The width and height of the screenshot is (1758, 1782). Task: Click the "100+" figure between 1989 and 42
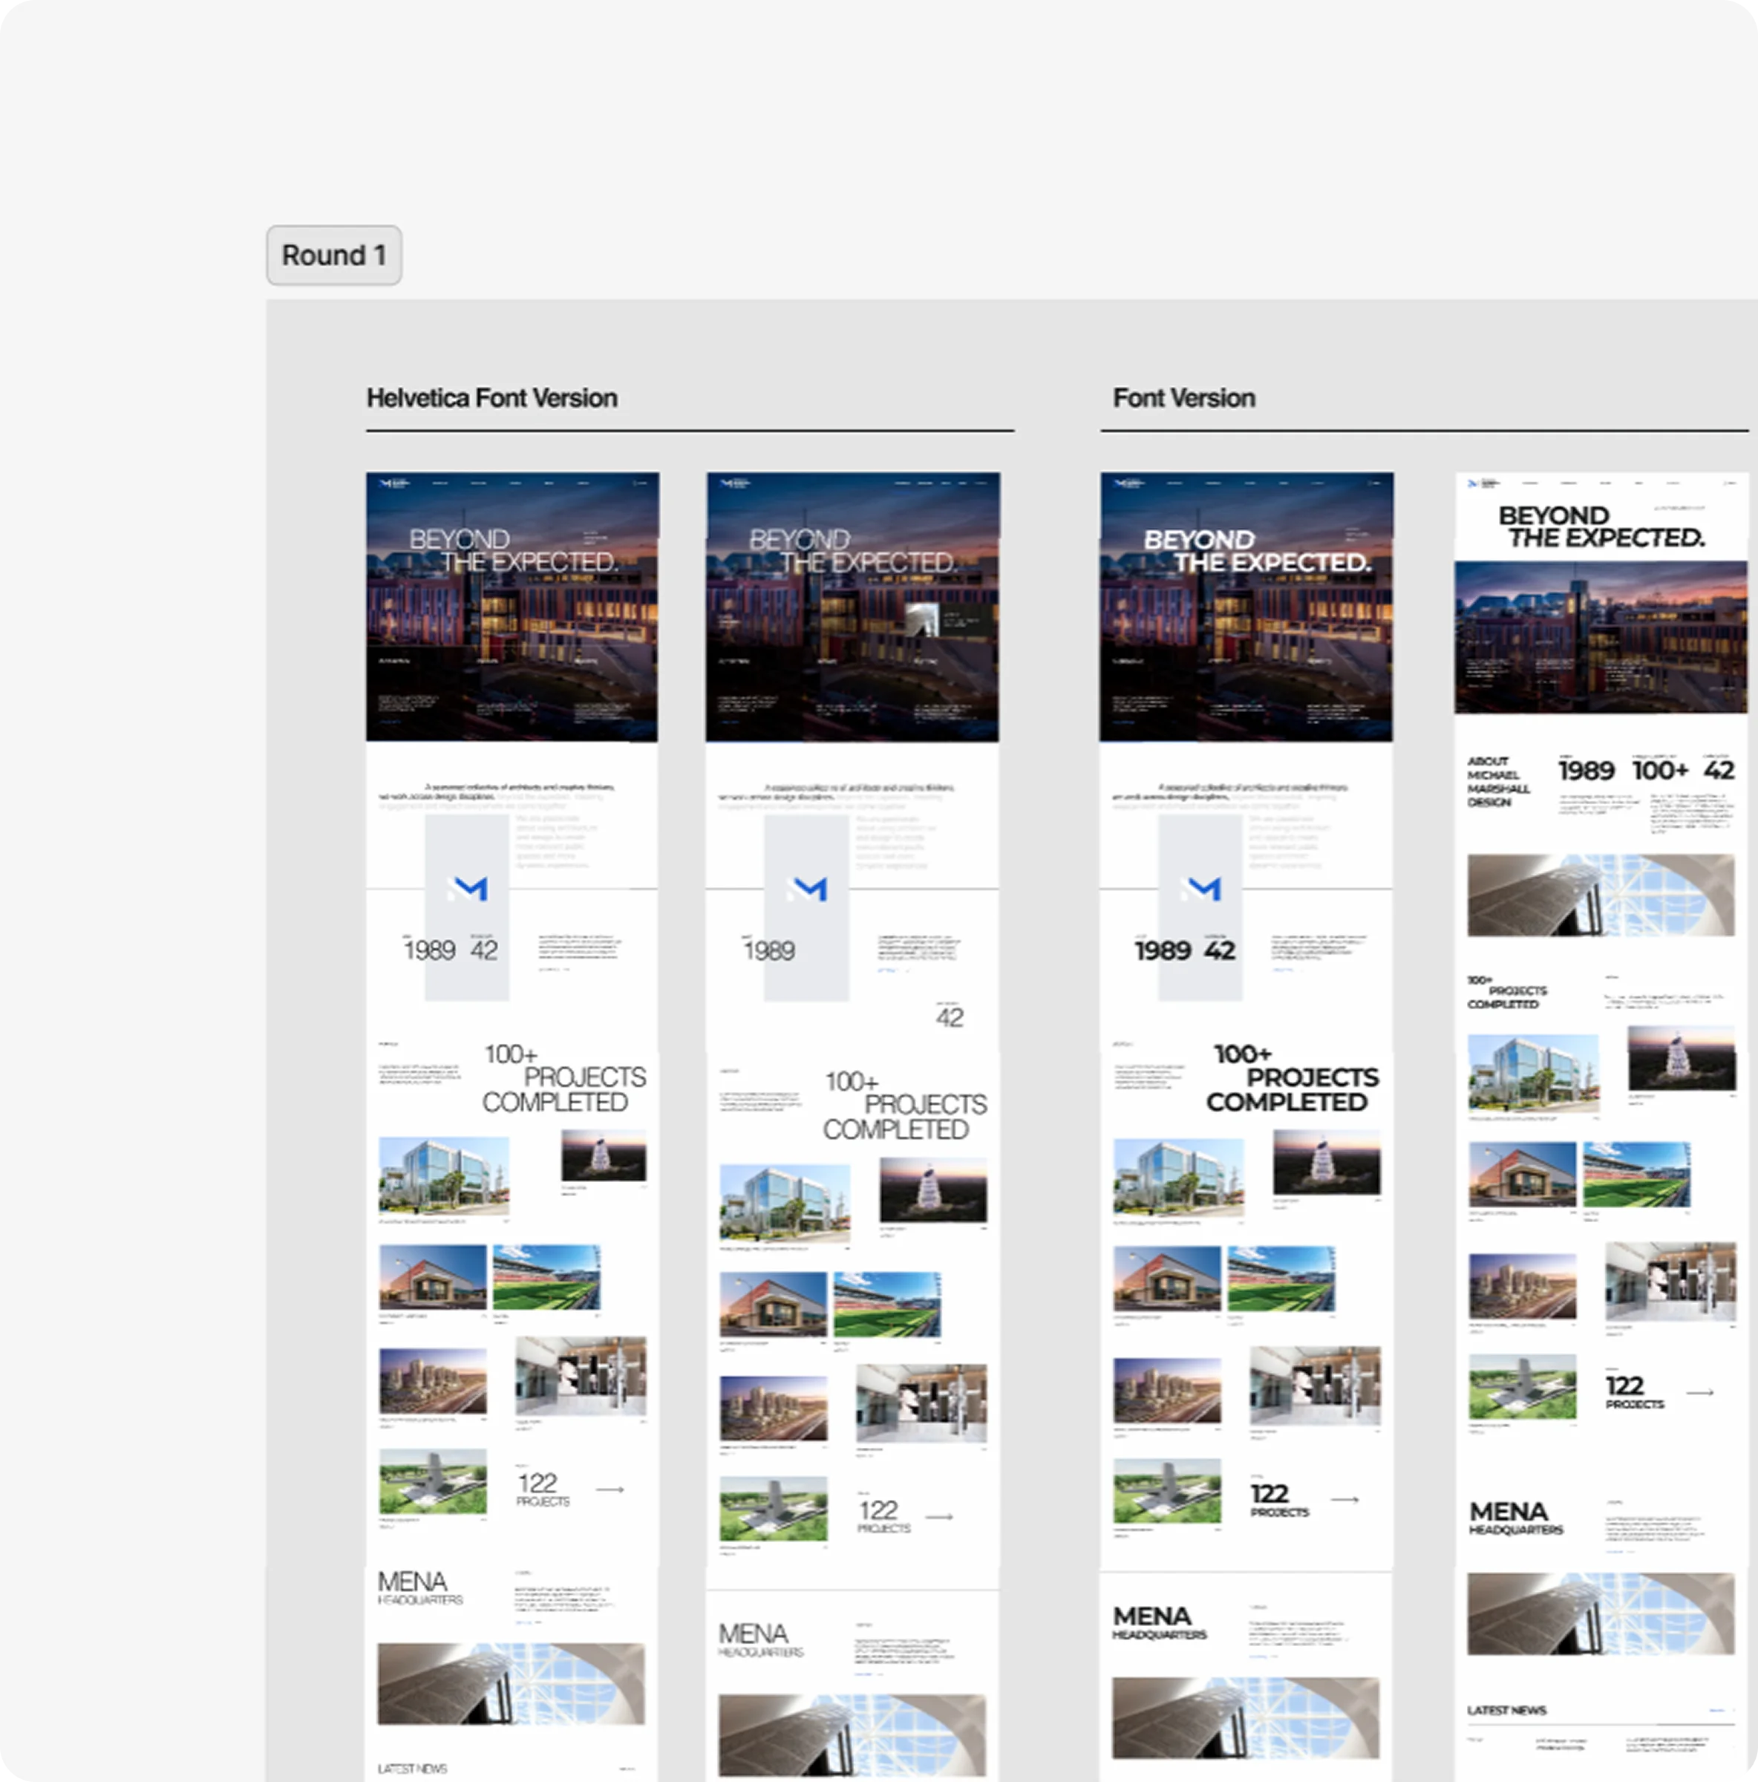[1660, 770]
